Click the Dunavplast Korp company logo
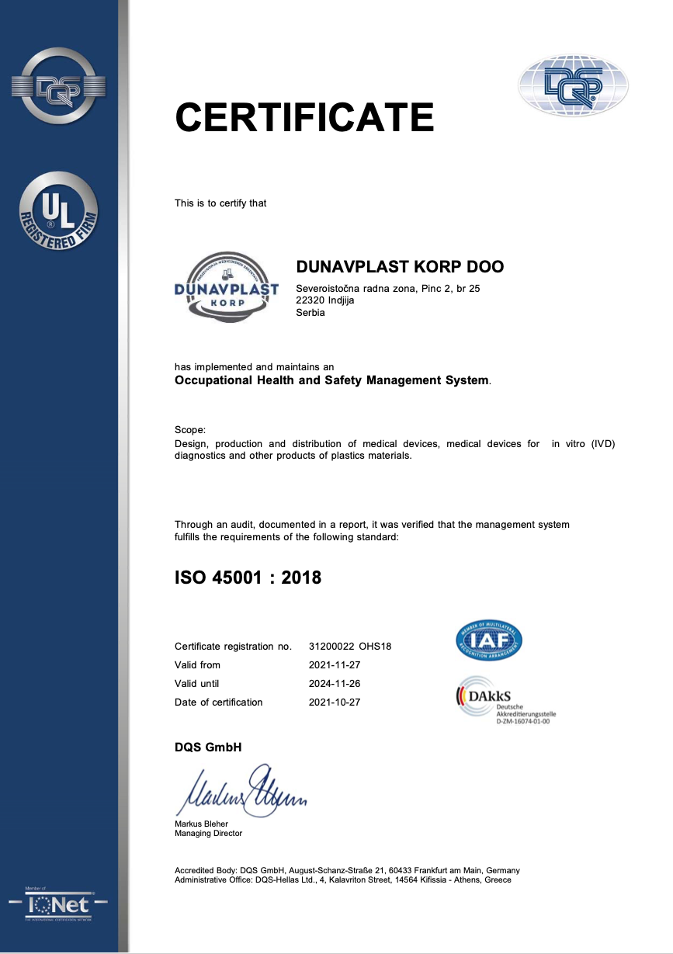The width and height of the screenshot is (673, 954). coord(227,286)
